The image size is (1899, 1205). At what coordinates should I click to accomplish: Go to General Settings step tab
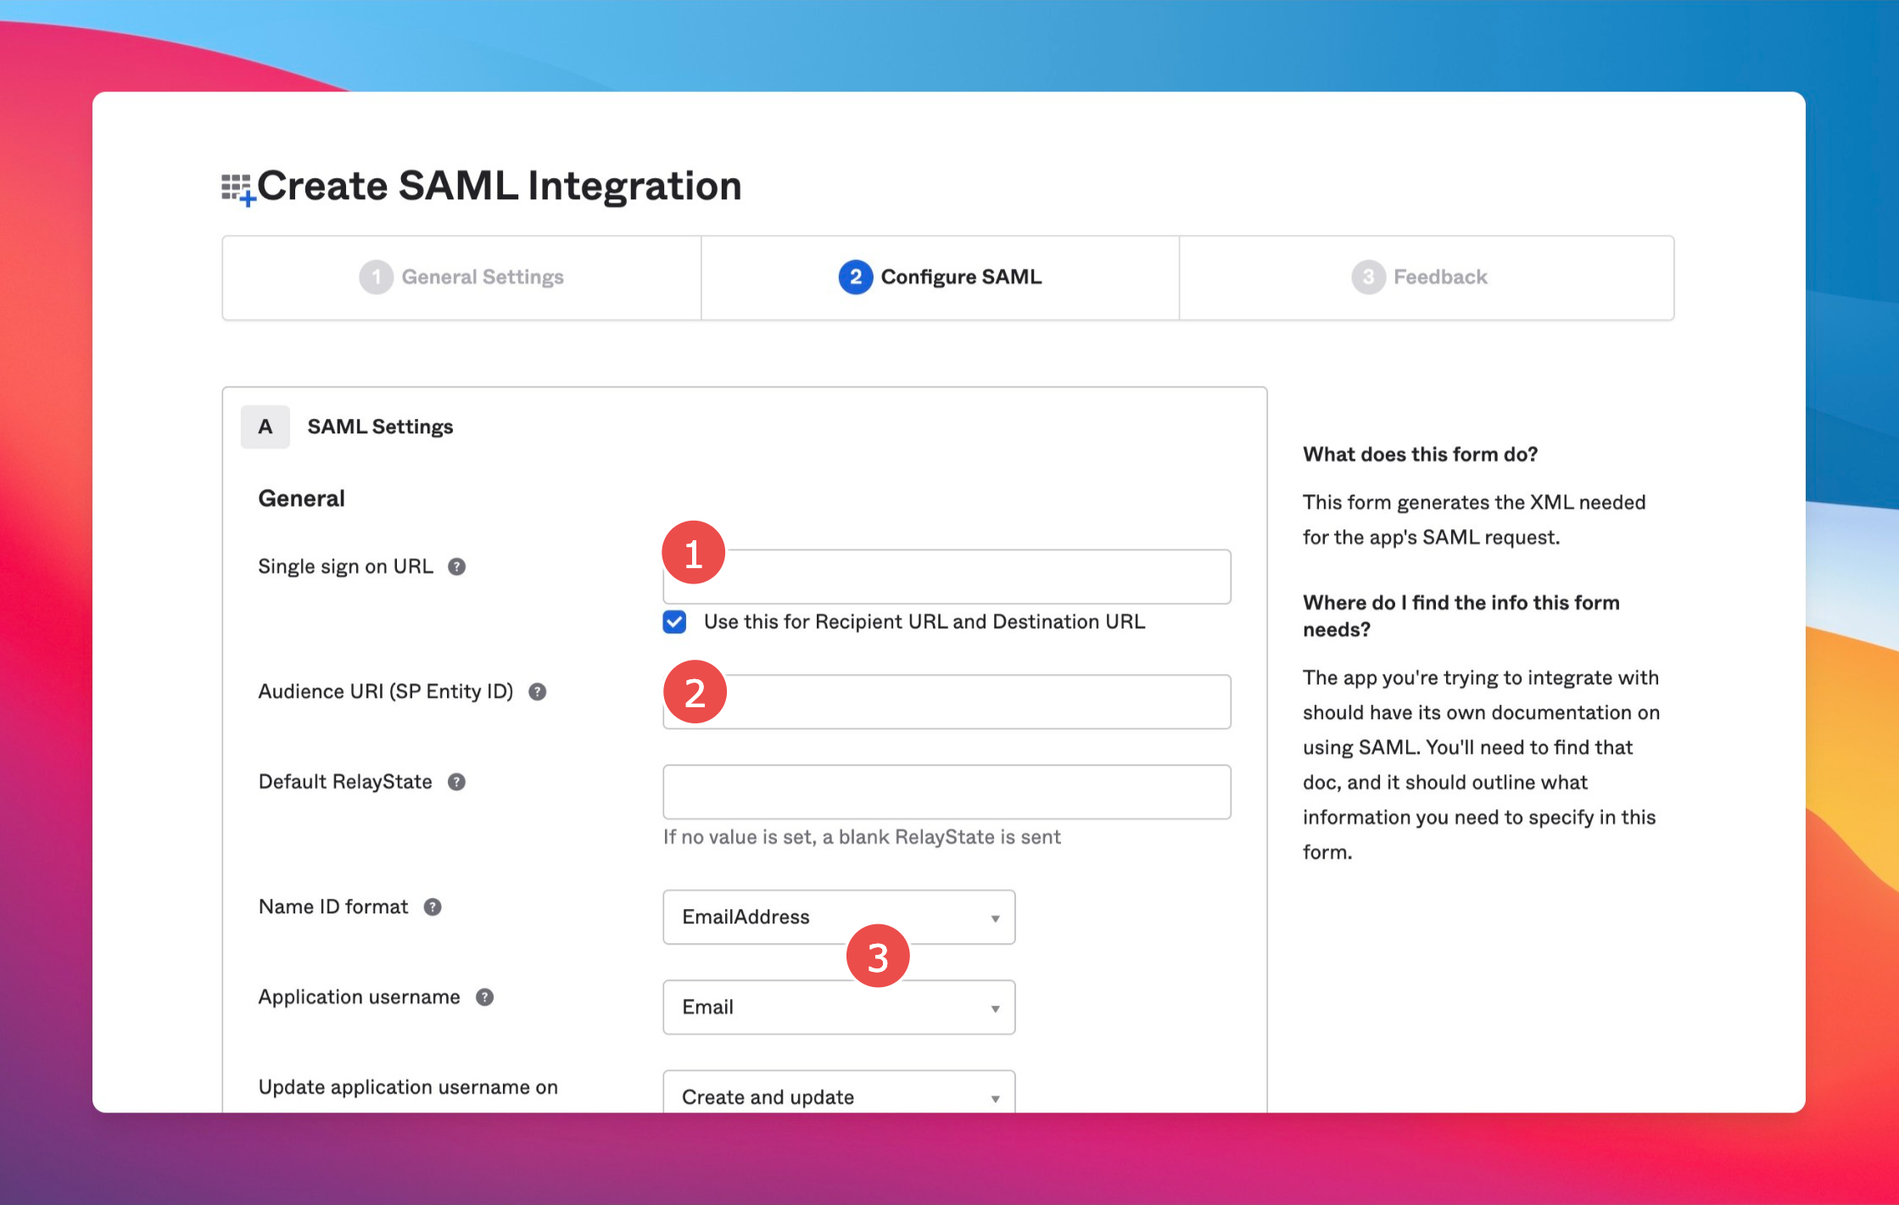pos(461,277)
